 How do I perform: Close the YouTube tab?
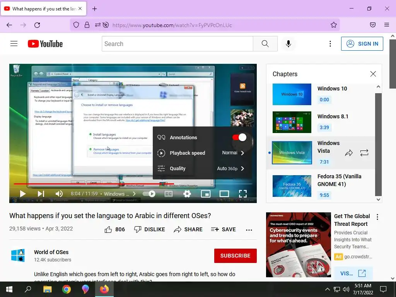coord(80,9)
